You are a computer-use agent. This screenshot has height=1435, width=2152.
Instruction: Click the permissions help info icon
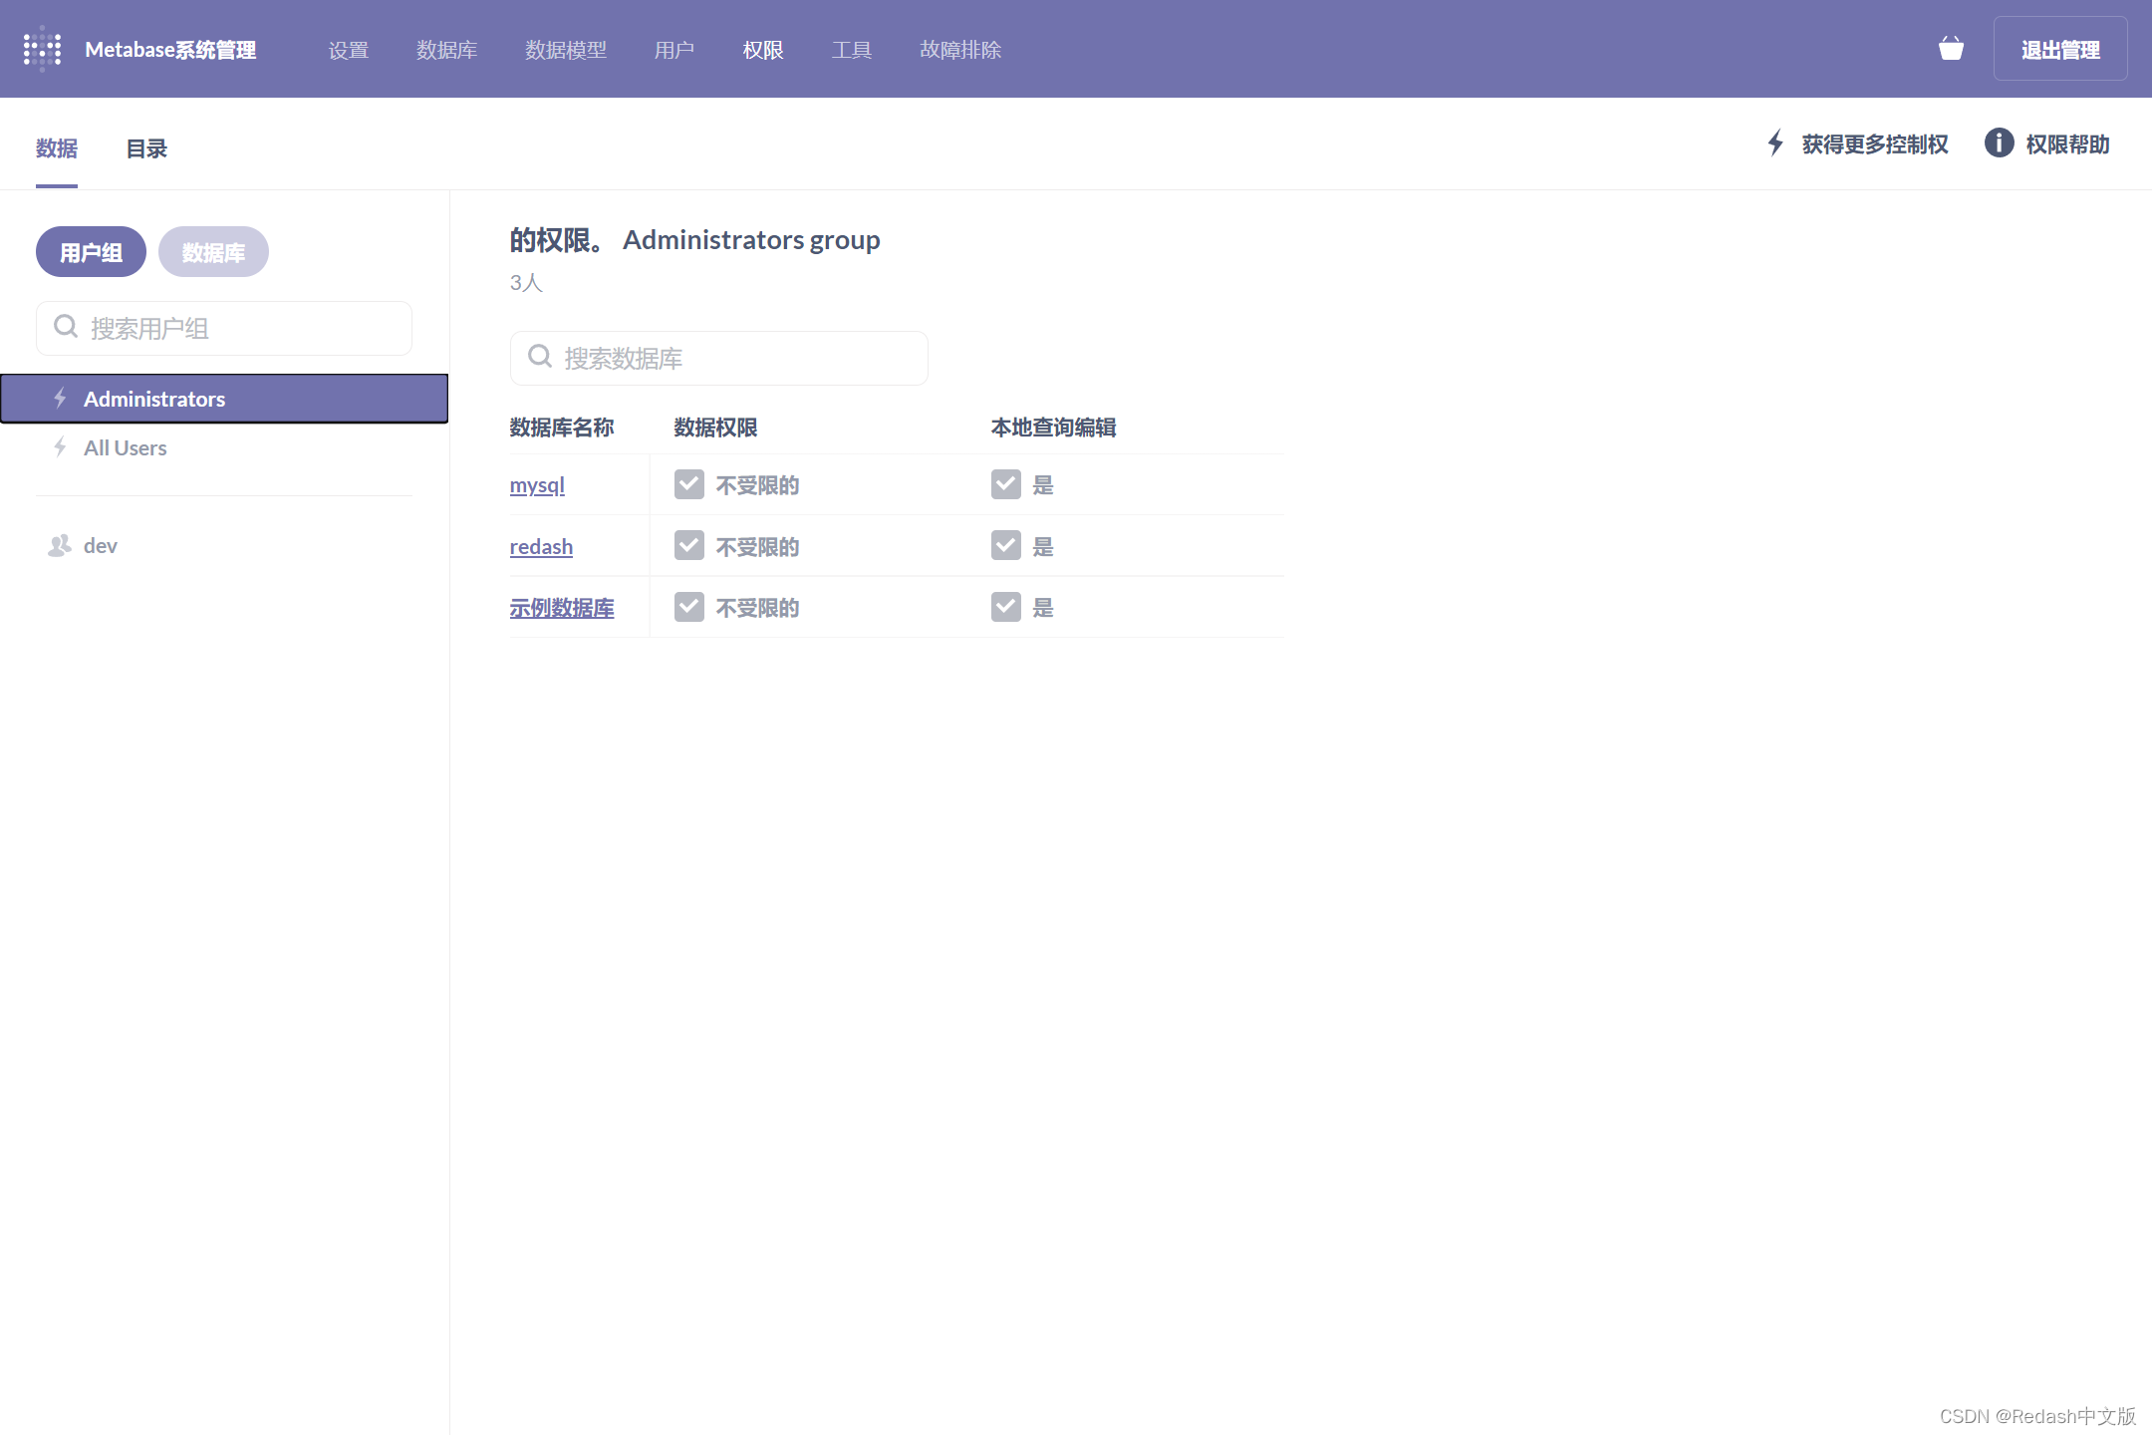click(1999, 143)
